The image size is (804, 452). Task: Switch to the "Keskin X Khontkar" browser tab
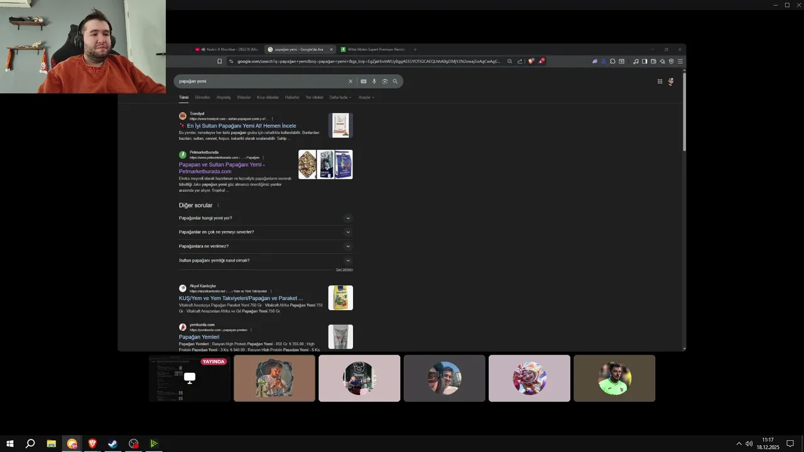click(227, 50)
